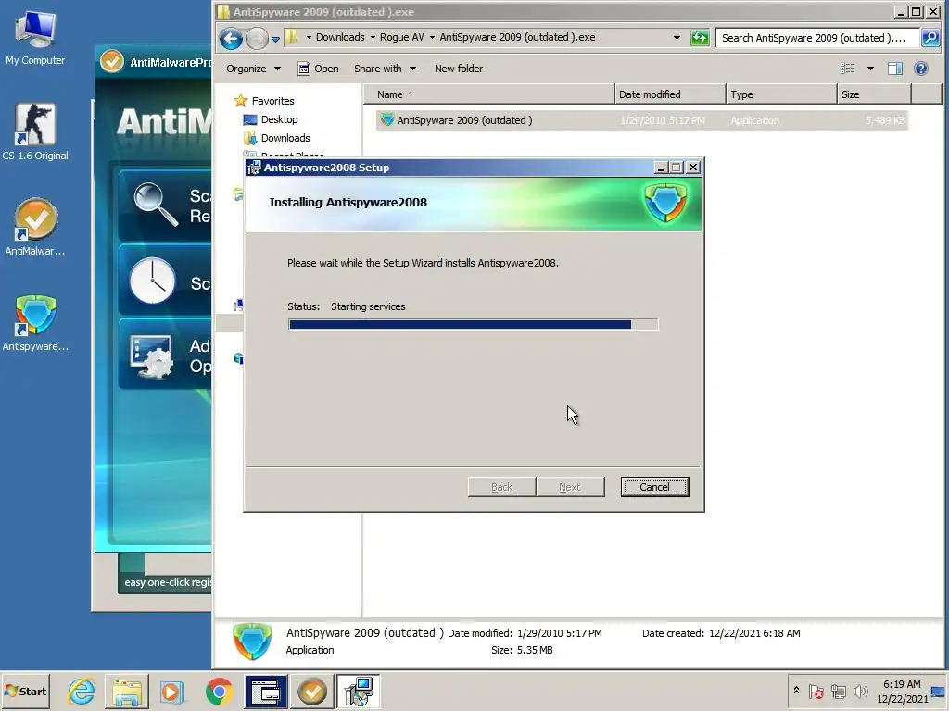Launch Internet Explorer from taskbar
Image resolution: width=949 pixels, height=711 pixels.
(x=82, y=691)
